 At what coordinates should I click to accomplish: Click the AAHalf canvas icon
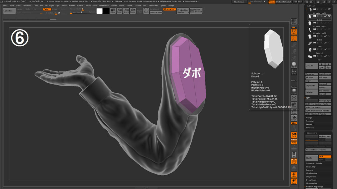coord(133,11)
